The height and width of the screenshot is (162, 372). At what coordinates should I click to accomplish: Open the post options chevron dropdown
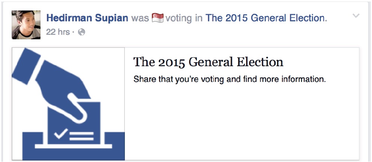[x=356, y=16]
